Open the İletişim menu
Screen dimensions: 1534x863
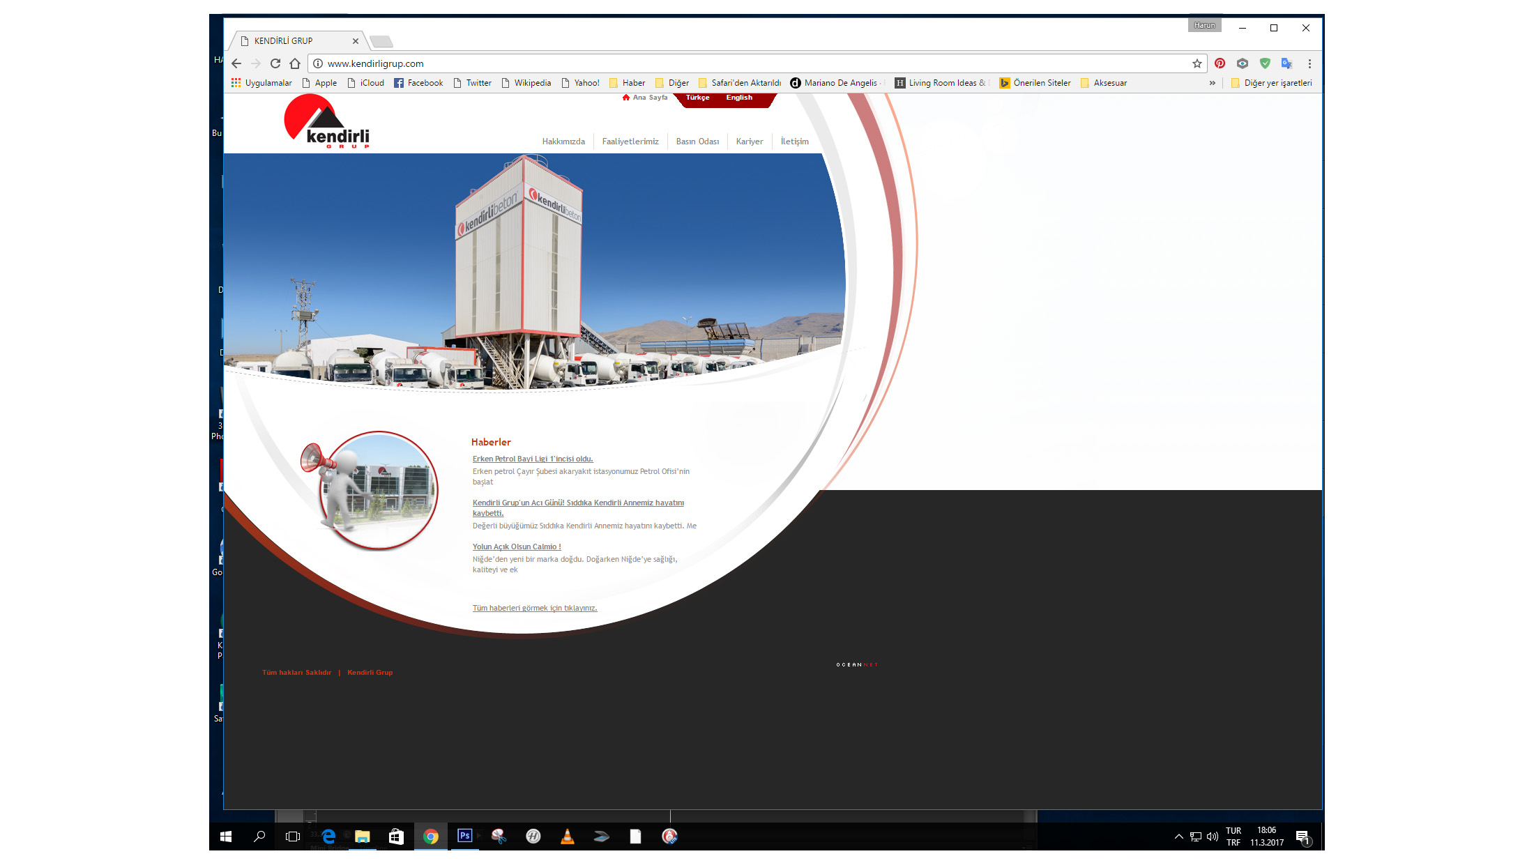point(795,142)
